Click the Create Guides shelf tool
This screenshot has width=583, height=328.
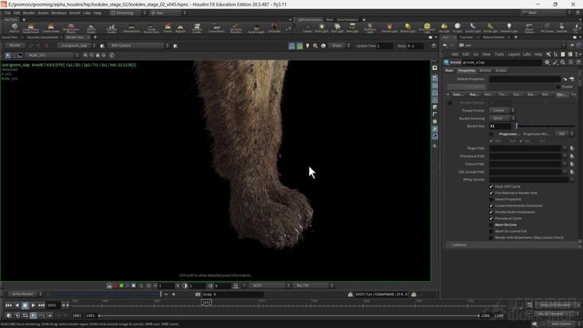pyautogui.click(x=50, y=28)
